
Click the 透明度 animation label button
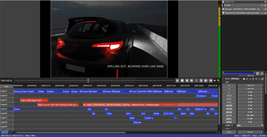click(x=229, y=122)
